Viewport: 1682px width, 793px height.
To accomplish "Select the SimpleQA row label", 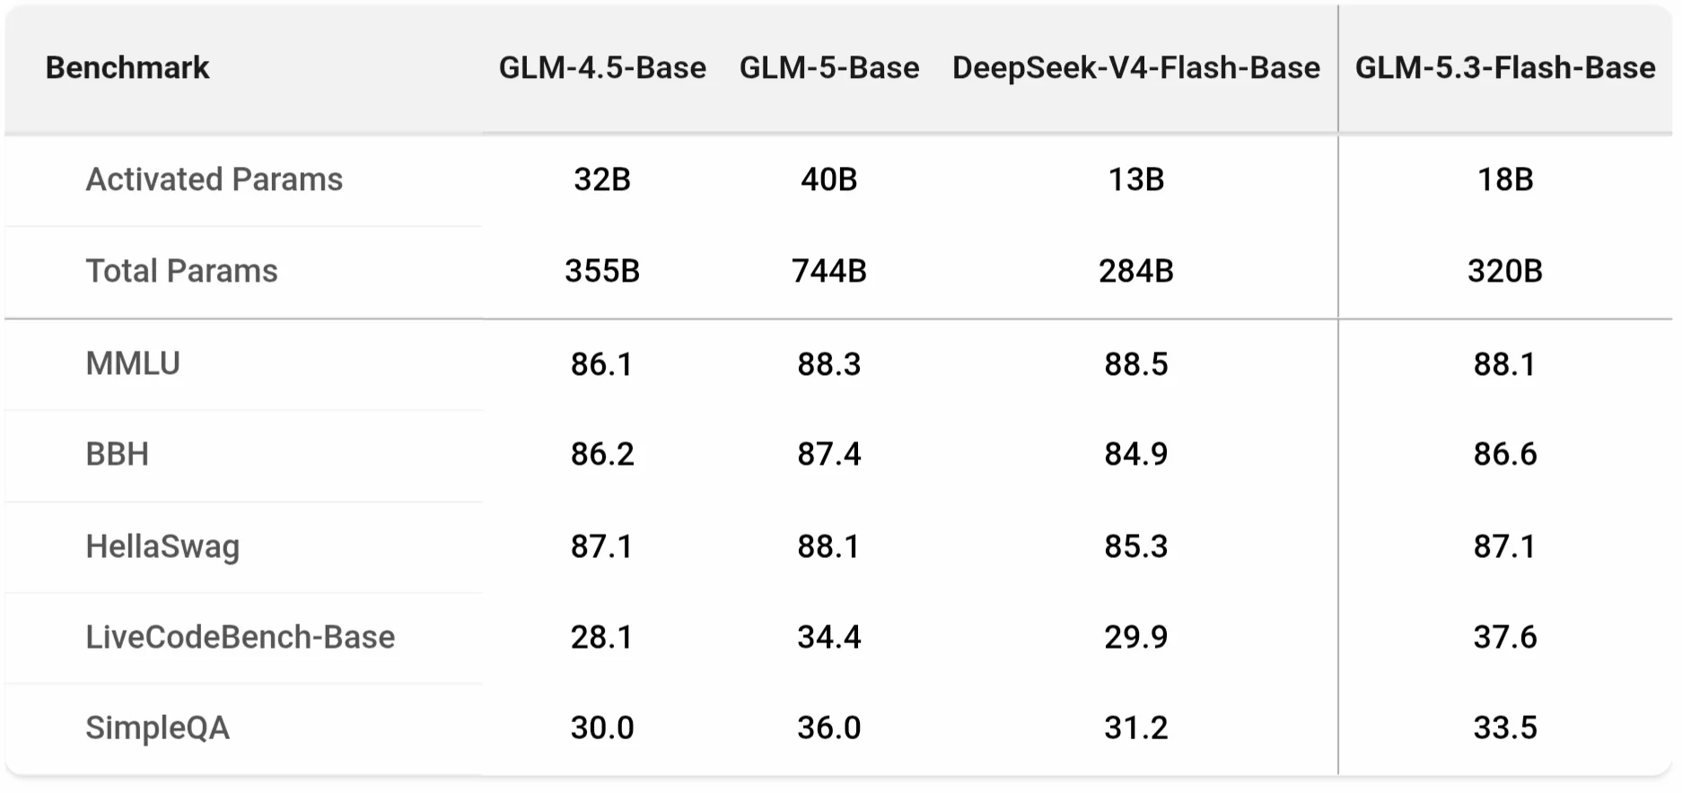I will pyautogui.click(x=157, y=728).
